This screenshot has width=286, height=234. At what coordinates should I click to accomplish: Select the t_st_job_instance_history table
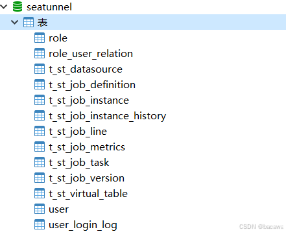(x=108, y=116)
